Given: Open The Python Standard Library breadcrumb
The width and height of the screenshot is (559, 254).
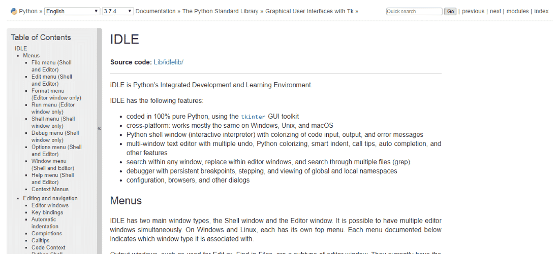Looking at the screenshot, I should point(221,11).
